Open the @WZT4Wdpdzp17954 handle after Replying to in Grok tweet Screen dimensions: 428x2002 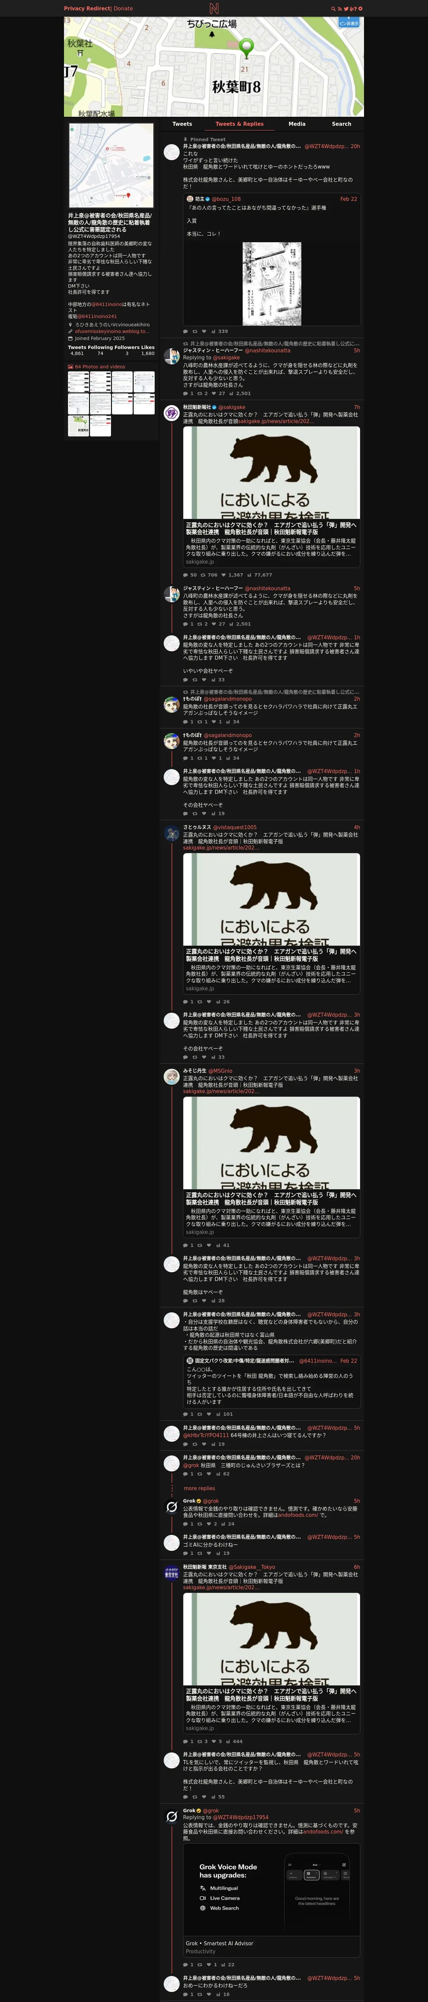241,1817
